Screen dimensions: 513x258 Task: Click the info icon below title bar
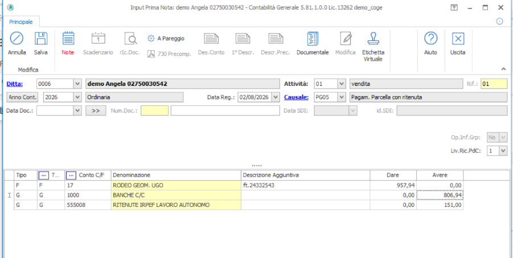pyautogui.click(x=499, y=22)
